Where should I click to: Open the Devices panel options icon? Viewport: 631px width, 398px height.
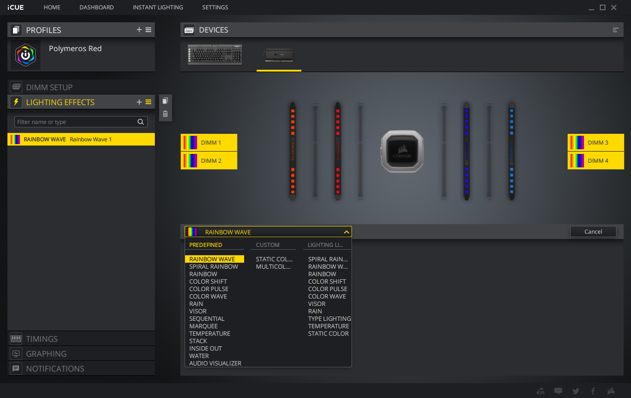[615, 30]
